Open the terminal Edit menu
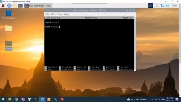Viewport: 181px width, 102px height. [x=53, y=14]
